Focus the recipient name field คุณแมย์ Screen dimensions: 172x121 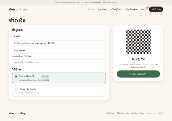pyautogui.click(x=59, y=36)
